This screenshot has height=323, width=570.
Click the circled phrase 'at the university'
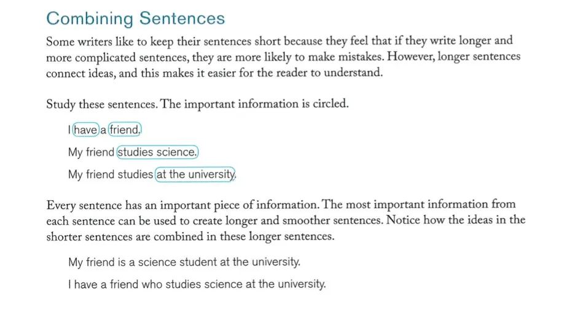(195, 174)
